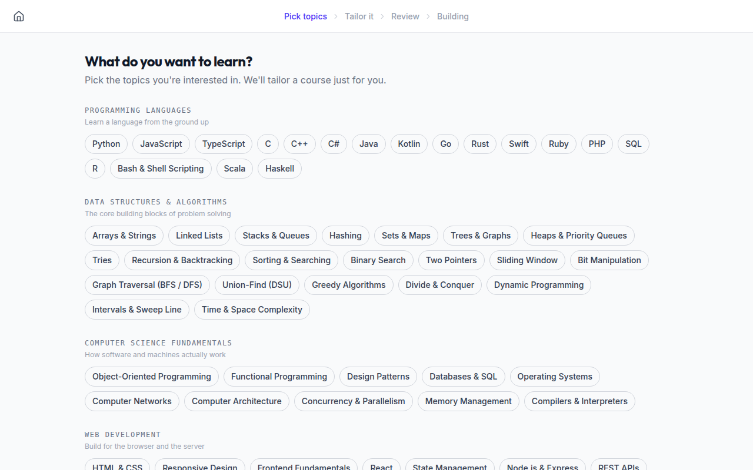Select the Sliding Window chip
Screen dimensions: 753x470
click(527, 260)
